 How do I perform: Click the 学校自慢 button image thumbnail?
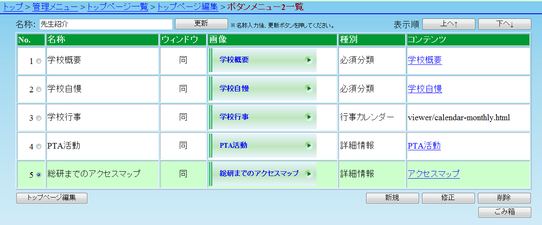[x=263, y=88]
